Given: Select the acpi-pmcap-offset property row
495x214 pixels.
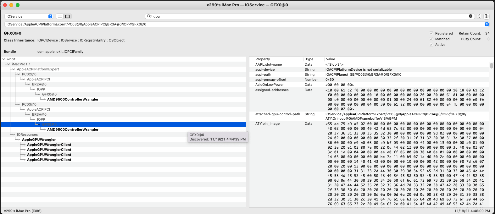Looking at the screenshot, I should (x=369, y=80).
